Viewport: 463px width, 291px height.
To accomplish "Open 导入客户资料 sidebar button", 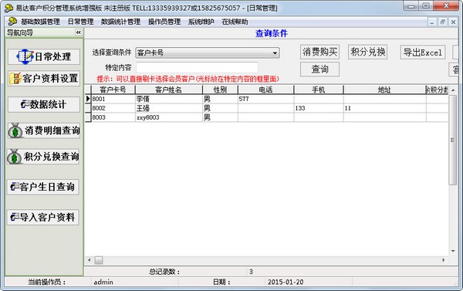I will pos(42,217).
